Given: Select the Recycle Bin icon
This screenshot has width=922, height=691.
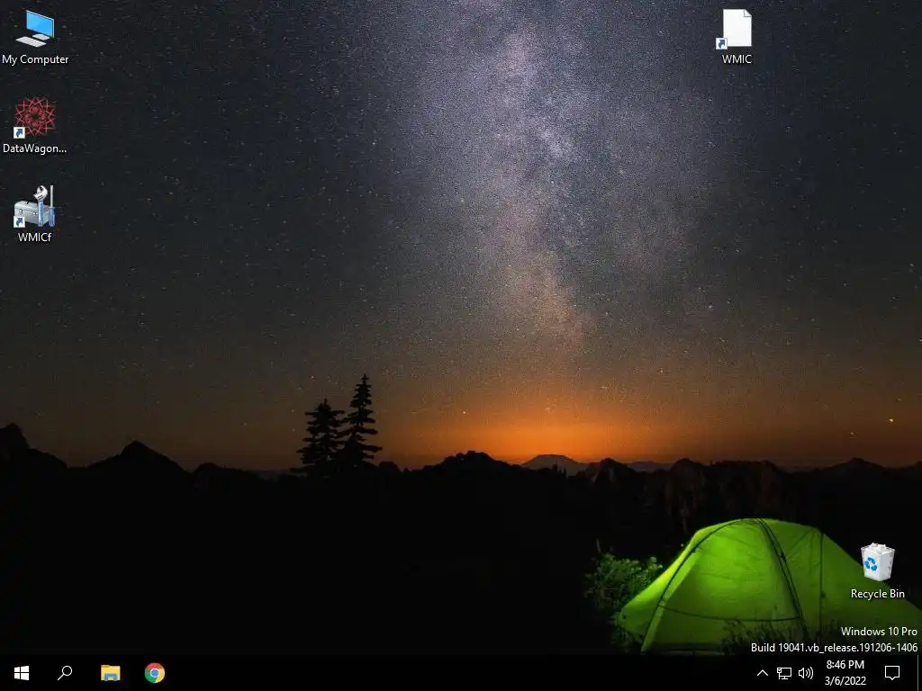Looking at the screenshot, I should point(877,571).
